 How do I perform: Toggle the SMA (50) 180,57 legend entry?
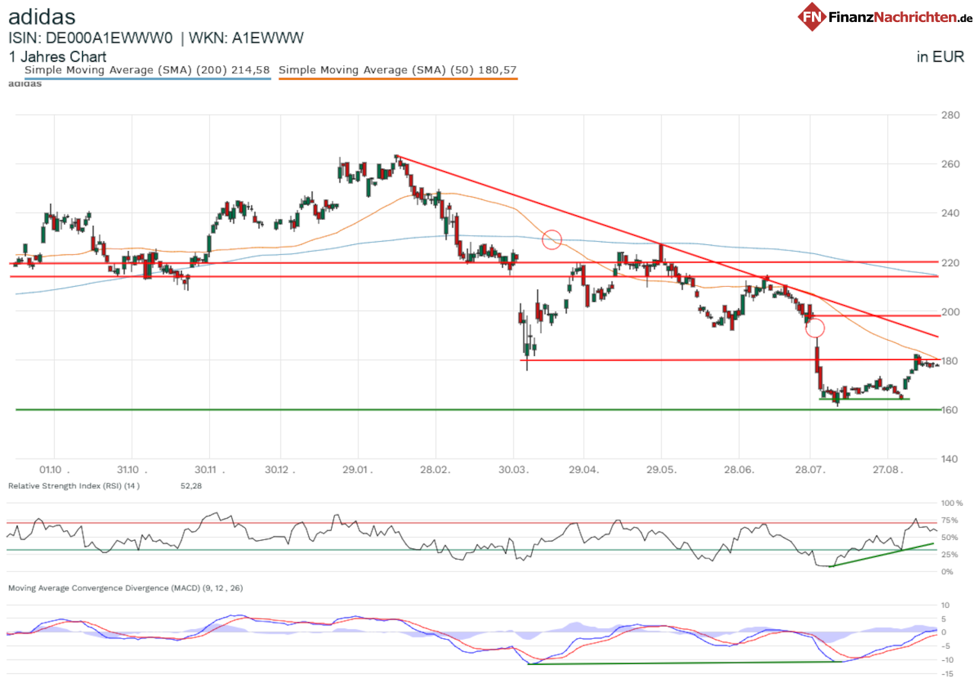tap(398, 70)
